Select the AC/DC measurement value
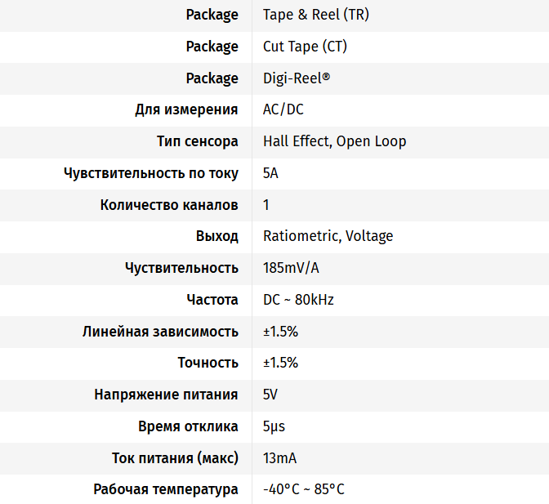Viewport: 549px width, 504px height. click(283, 109)
